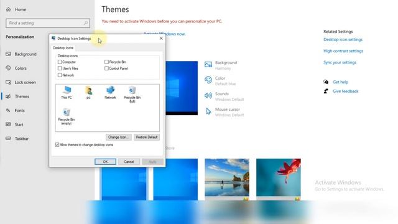This screenshot has height=224, width=398.
Task: Click the Get help chat icon
Action: (326, 82)
